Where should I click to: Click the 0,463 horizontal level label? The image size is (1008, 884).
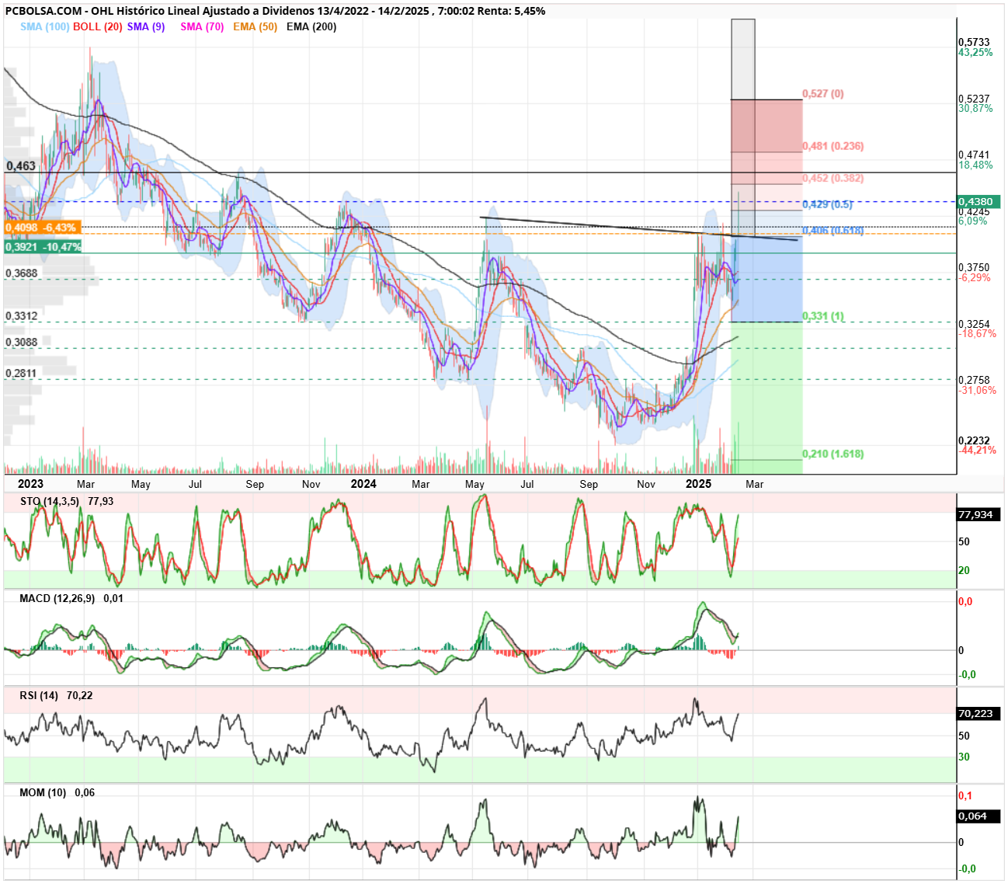click(21, 165)
